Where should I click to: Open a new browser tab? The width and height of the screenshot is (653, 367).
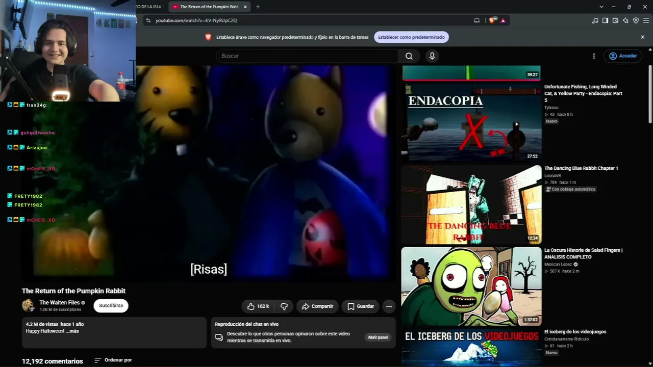pos(258,7)
